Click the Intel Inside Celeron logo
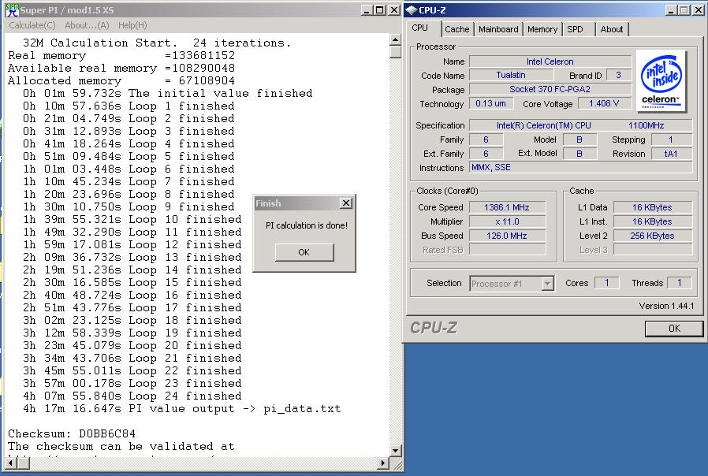The width and height of the screenshot is (708, 476). point(661,81)
